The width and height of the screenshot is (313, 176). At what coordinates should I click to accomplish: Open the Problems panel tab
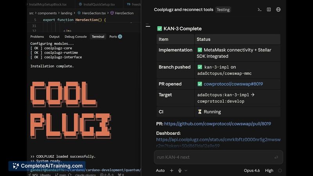[37, 36]
